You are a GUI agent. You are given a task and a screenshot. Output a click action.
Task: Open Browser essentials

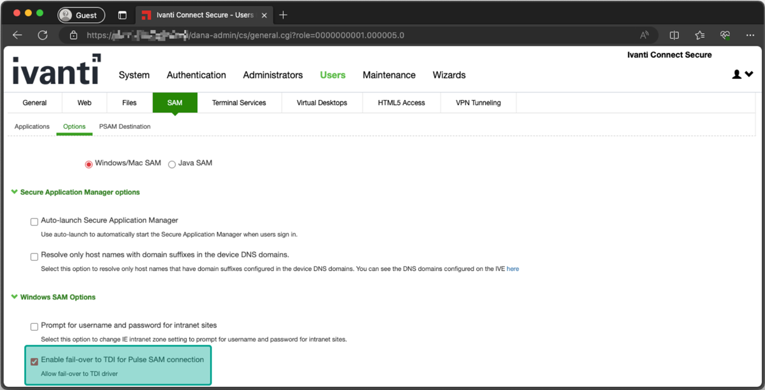[x=724, y=36]
